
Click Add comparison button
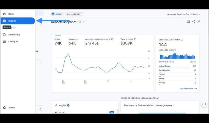75,14
